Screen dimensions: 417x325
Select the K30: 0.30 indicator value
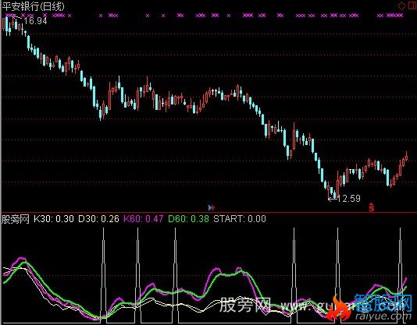54,219
